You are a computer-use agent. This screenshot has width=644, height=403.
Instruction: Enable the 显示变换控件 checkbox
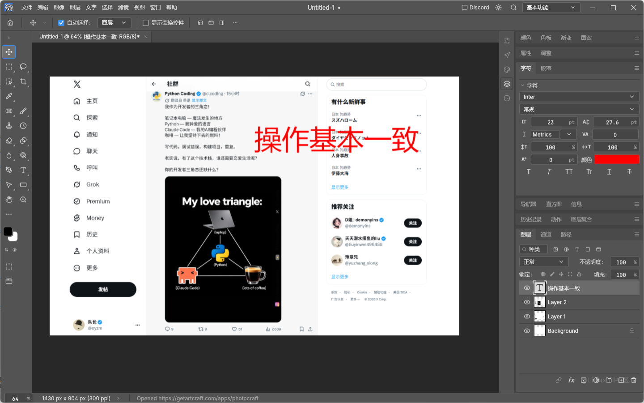click(x=145, y=23)
